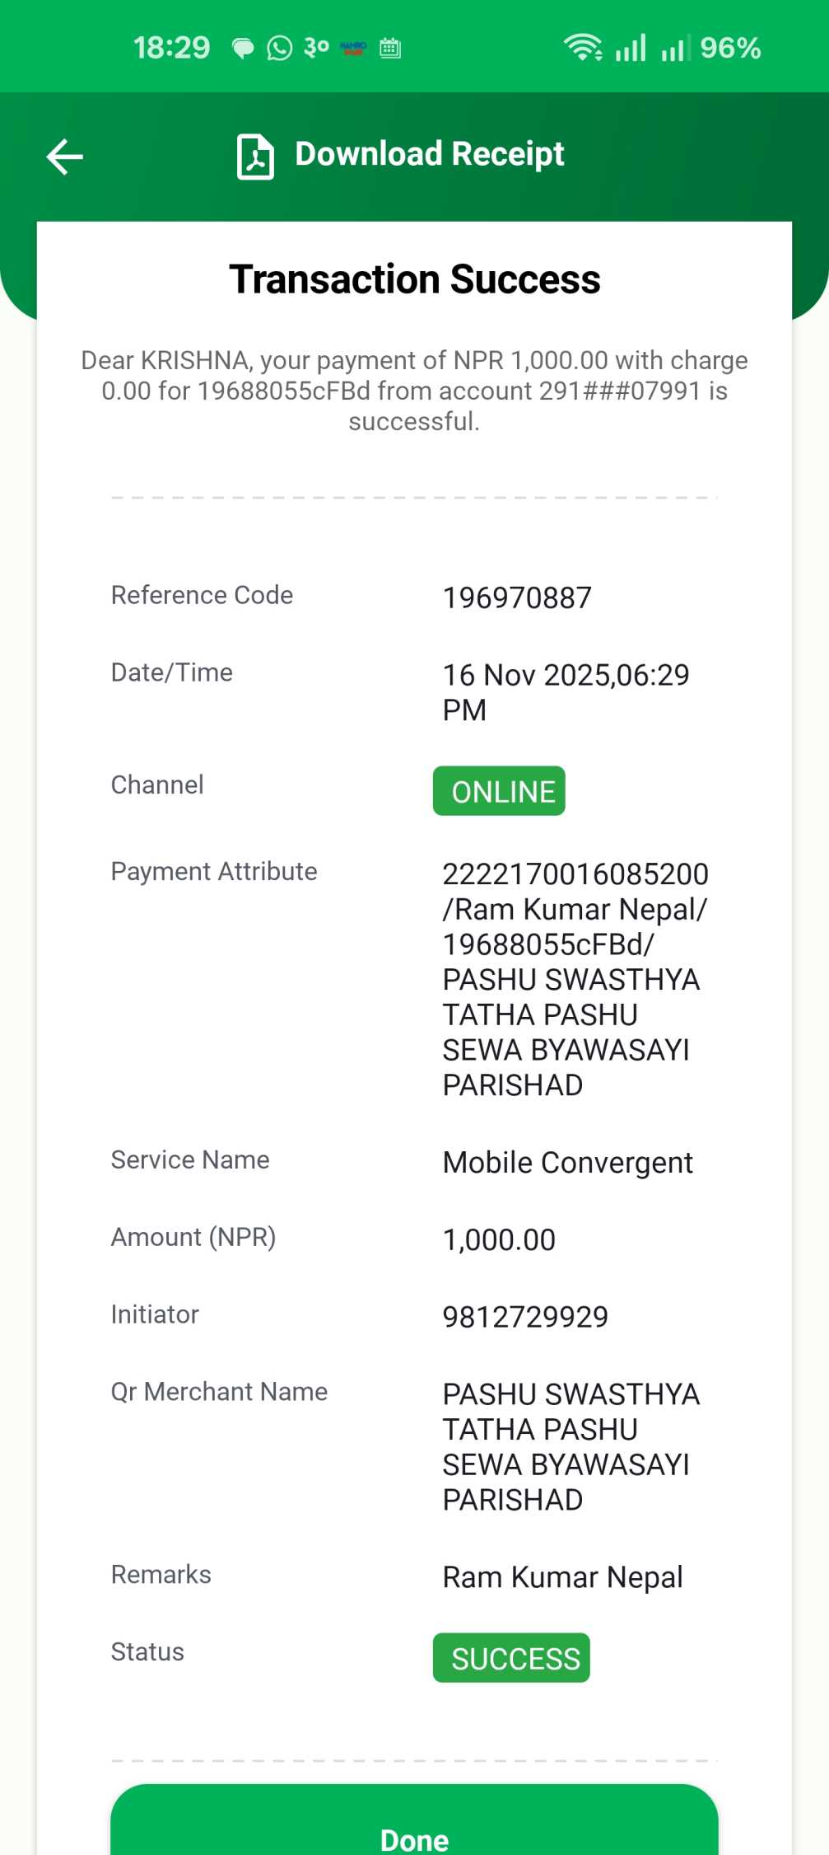Tap the Wi-Fi signal icon

pos(583,47)
